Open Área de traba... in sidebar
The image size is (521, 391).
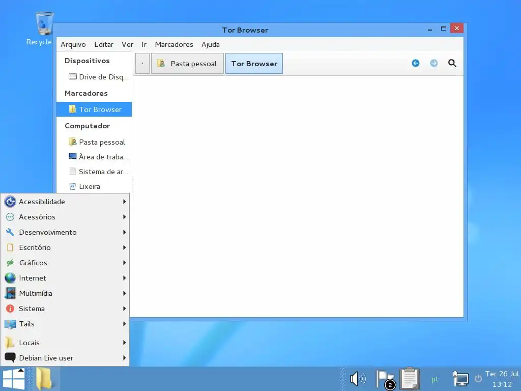(x=94, y=157)
